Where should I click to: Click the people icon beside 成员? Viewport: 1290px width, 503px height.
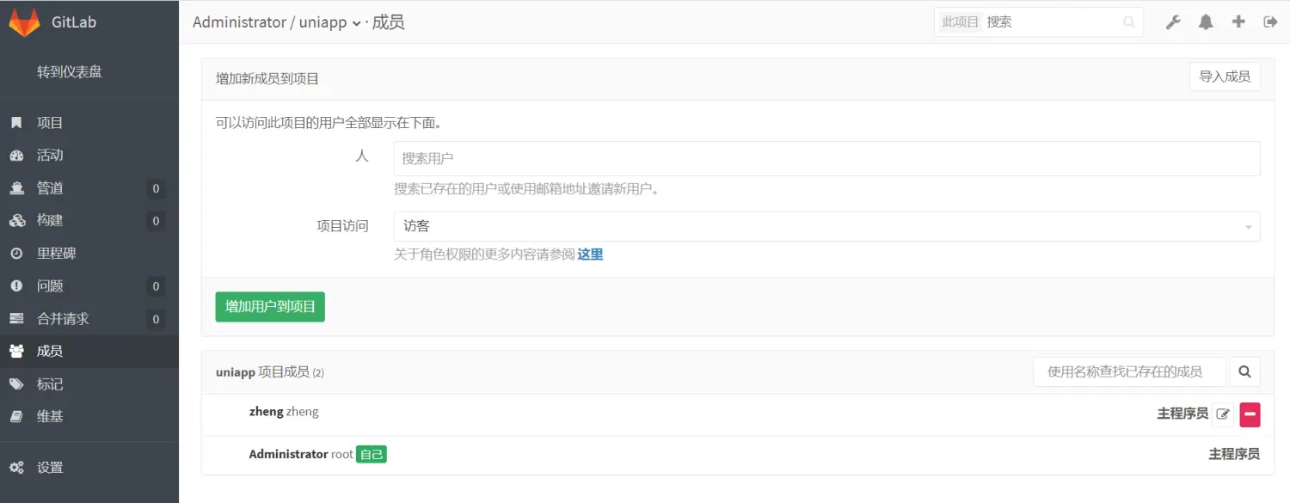(16, 352)
